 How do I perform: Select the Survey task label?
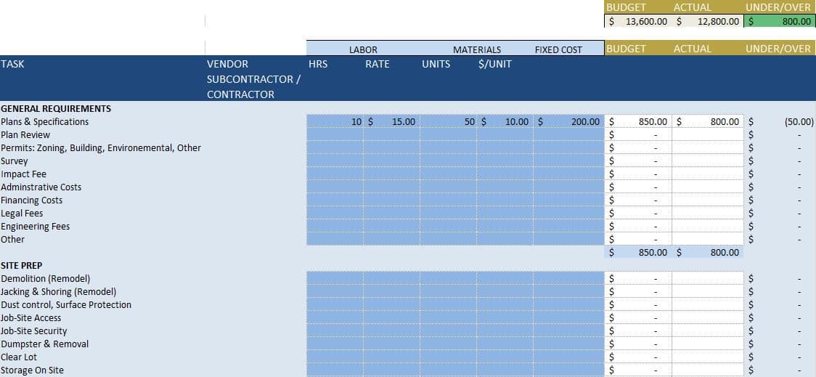15,161
